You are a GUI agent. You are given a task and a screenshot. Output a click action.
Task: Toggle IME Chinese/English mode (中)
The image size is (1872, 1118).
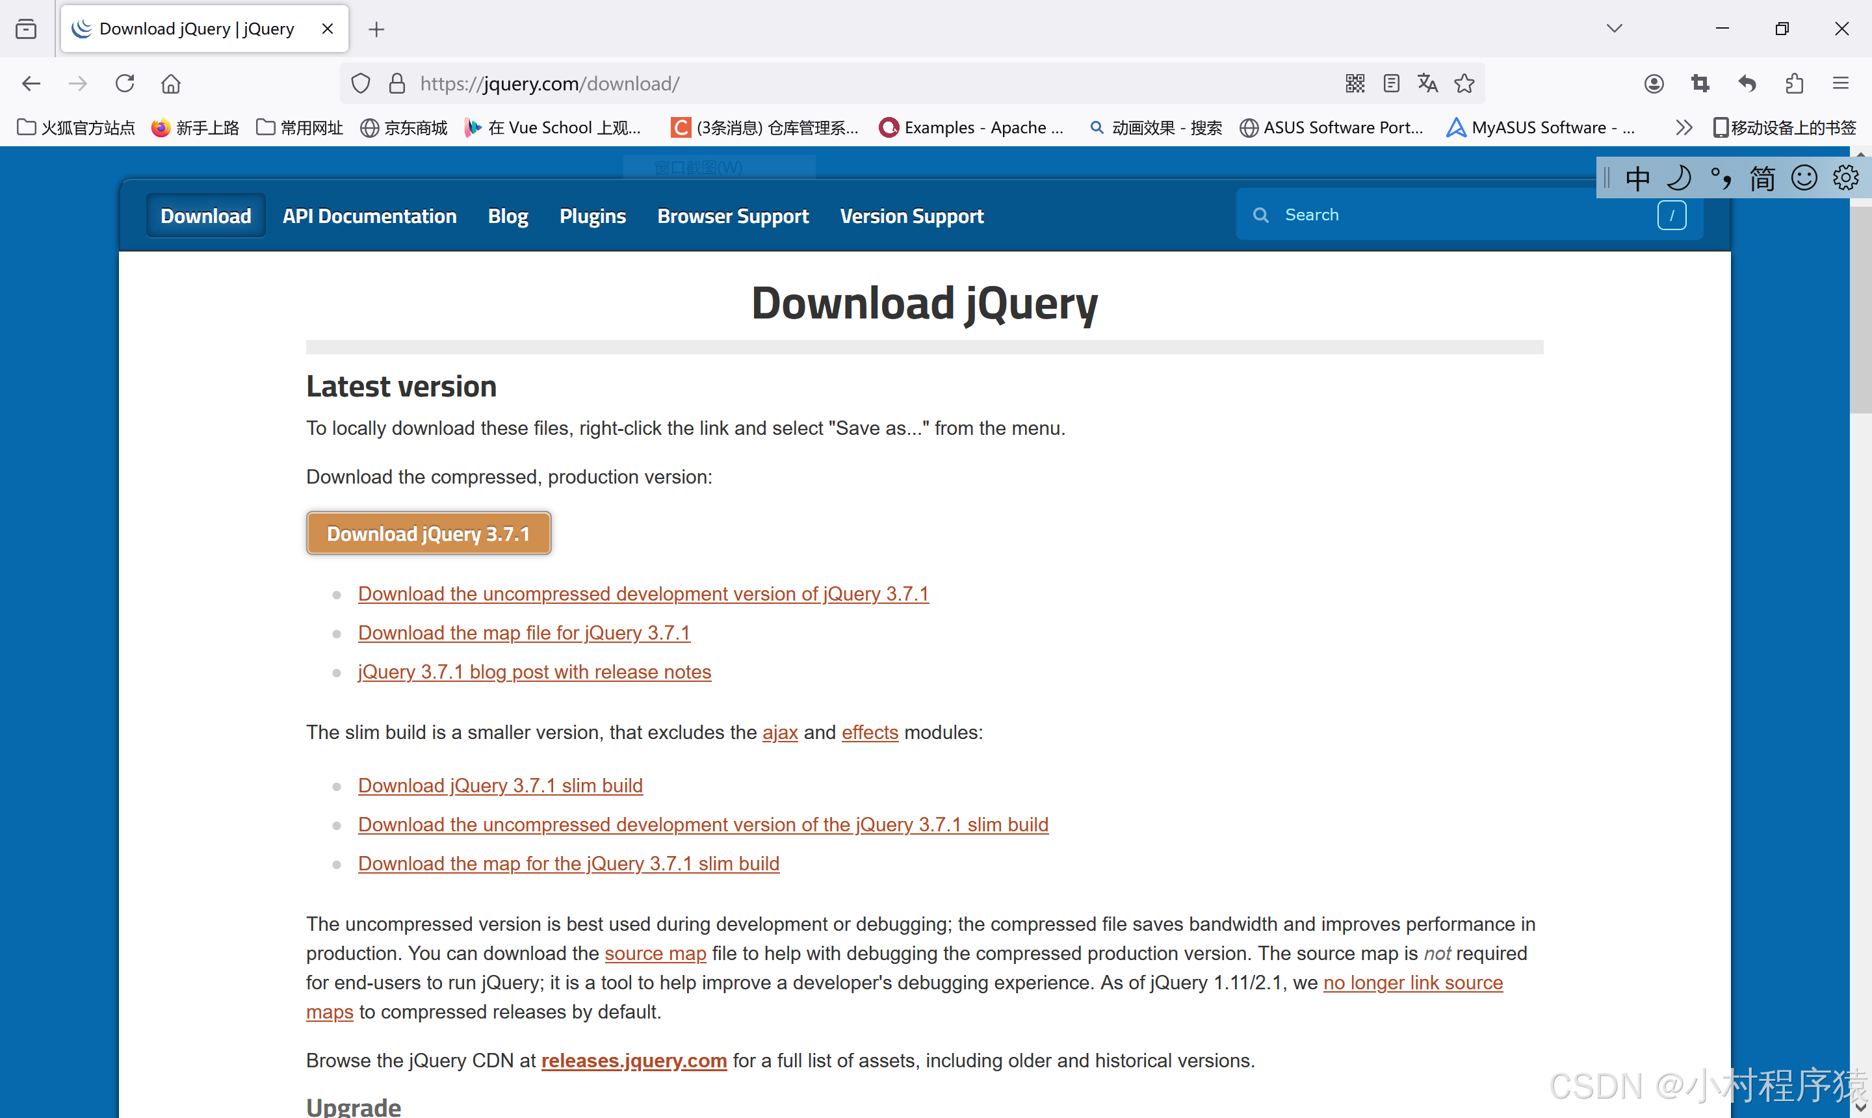pyautogui.click(x=1637, y=179)
